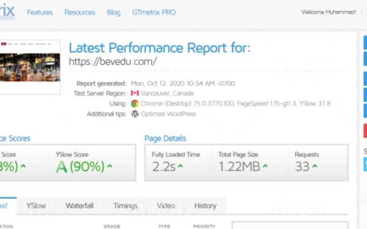Open the Features menu link
The image size is (367, 229).
[40, 12]
